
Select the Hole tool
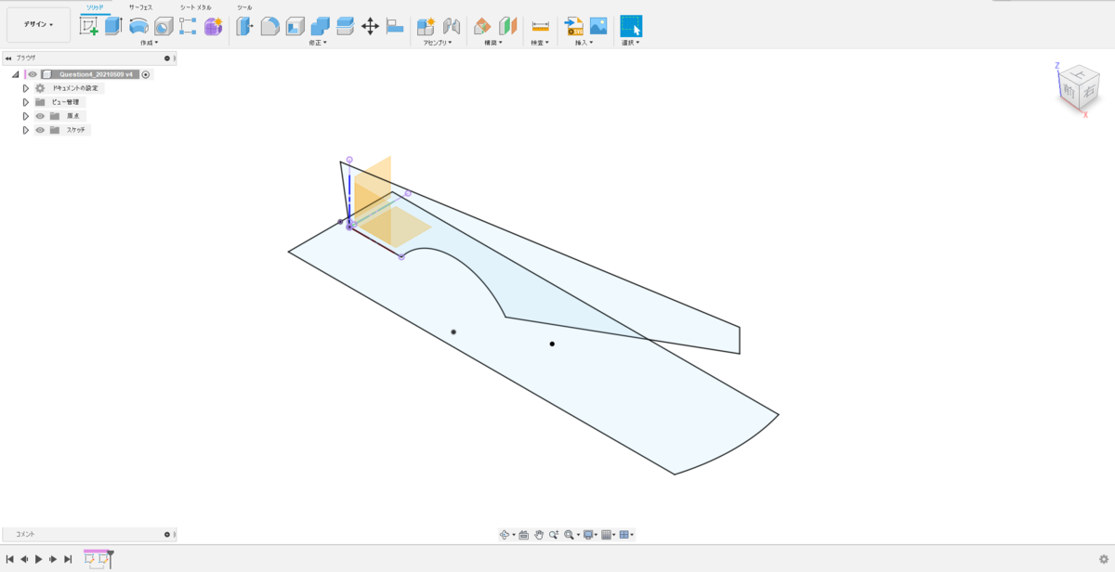click(x=164, y=26)
